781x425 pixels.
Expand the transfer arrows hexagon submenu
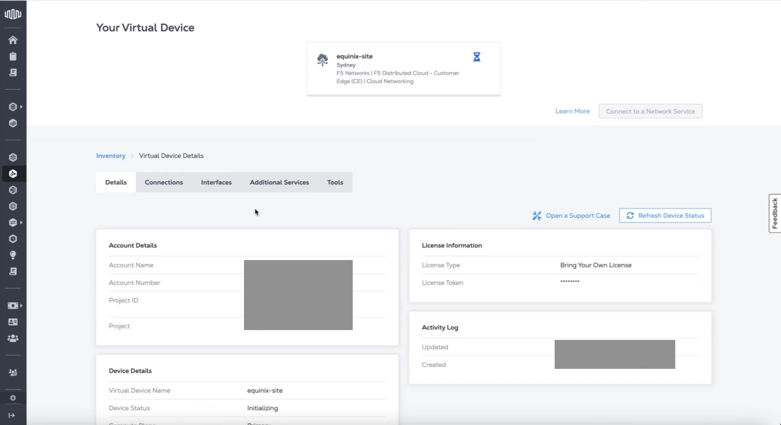[x=21, y=223]
